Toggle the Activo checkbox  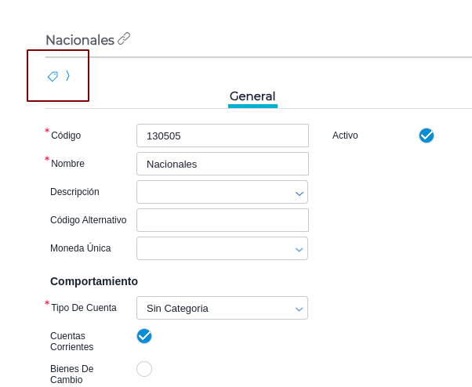[x=427, y=136]
